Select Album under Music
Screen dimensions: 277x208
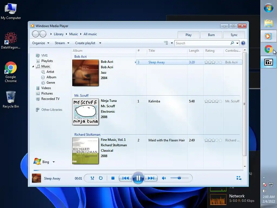[x=49, y=77]
